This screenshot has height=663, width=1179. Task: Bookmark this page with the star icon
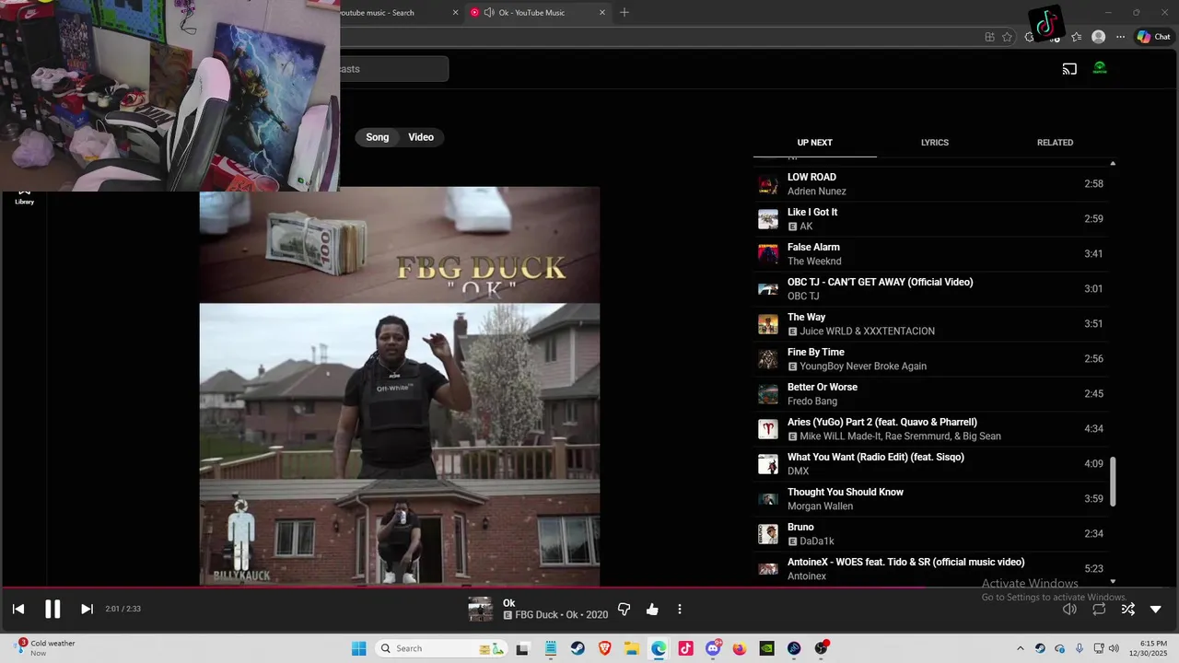(1007, 37)
